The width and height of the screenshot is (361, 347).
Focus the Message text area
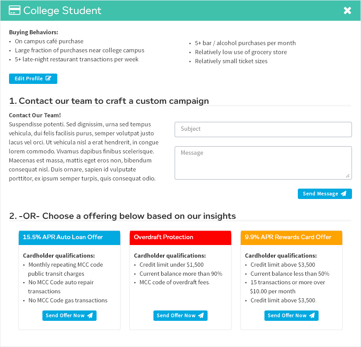coord(263,162)
